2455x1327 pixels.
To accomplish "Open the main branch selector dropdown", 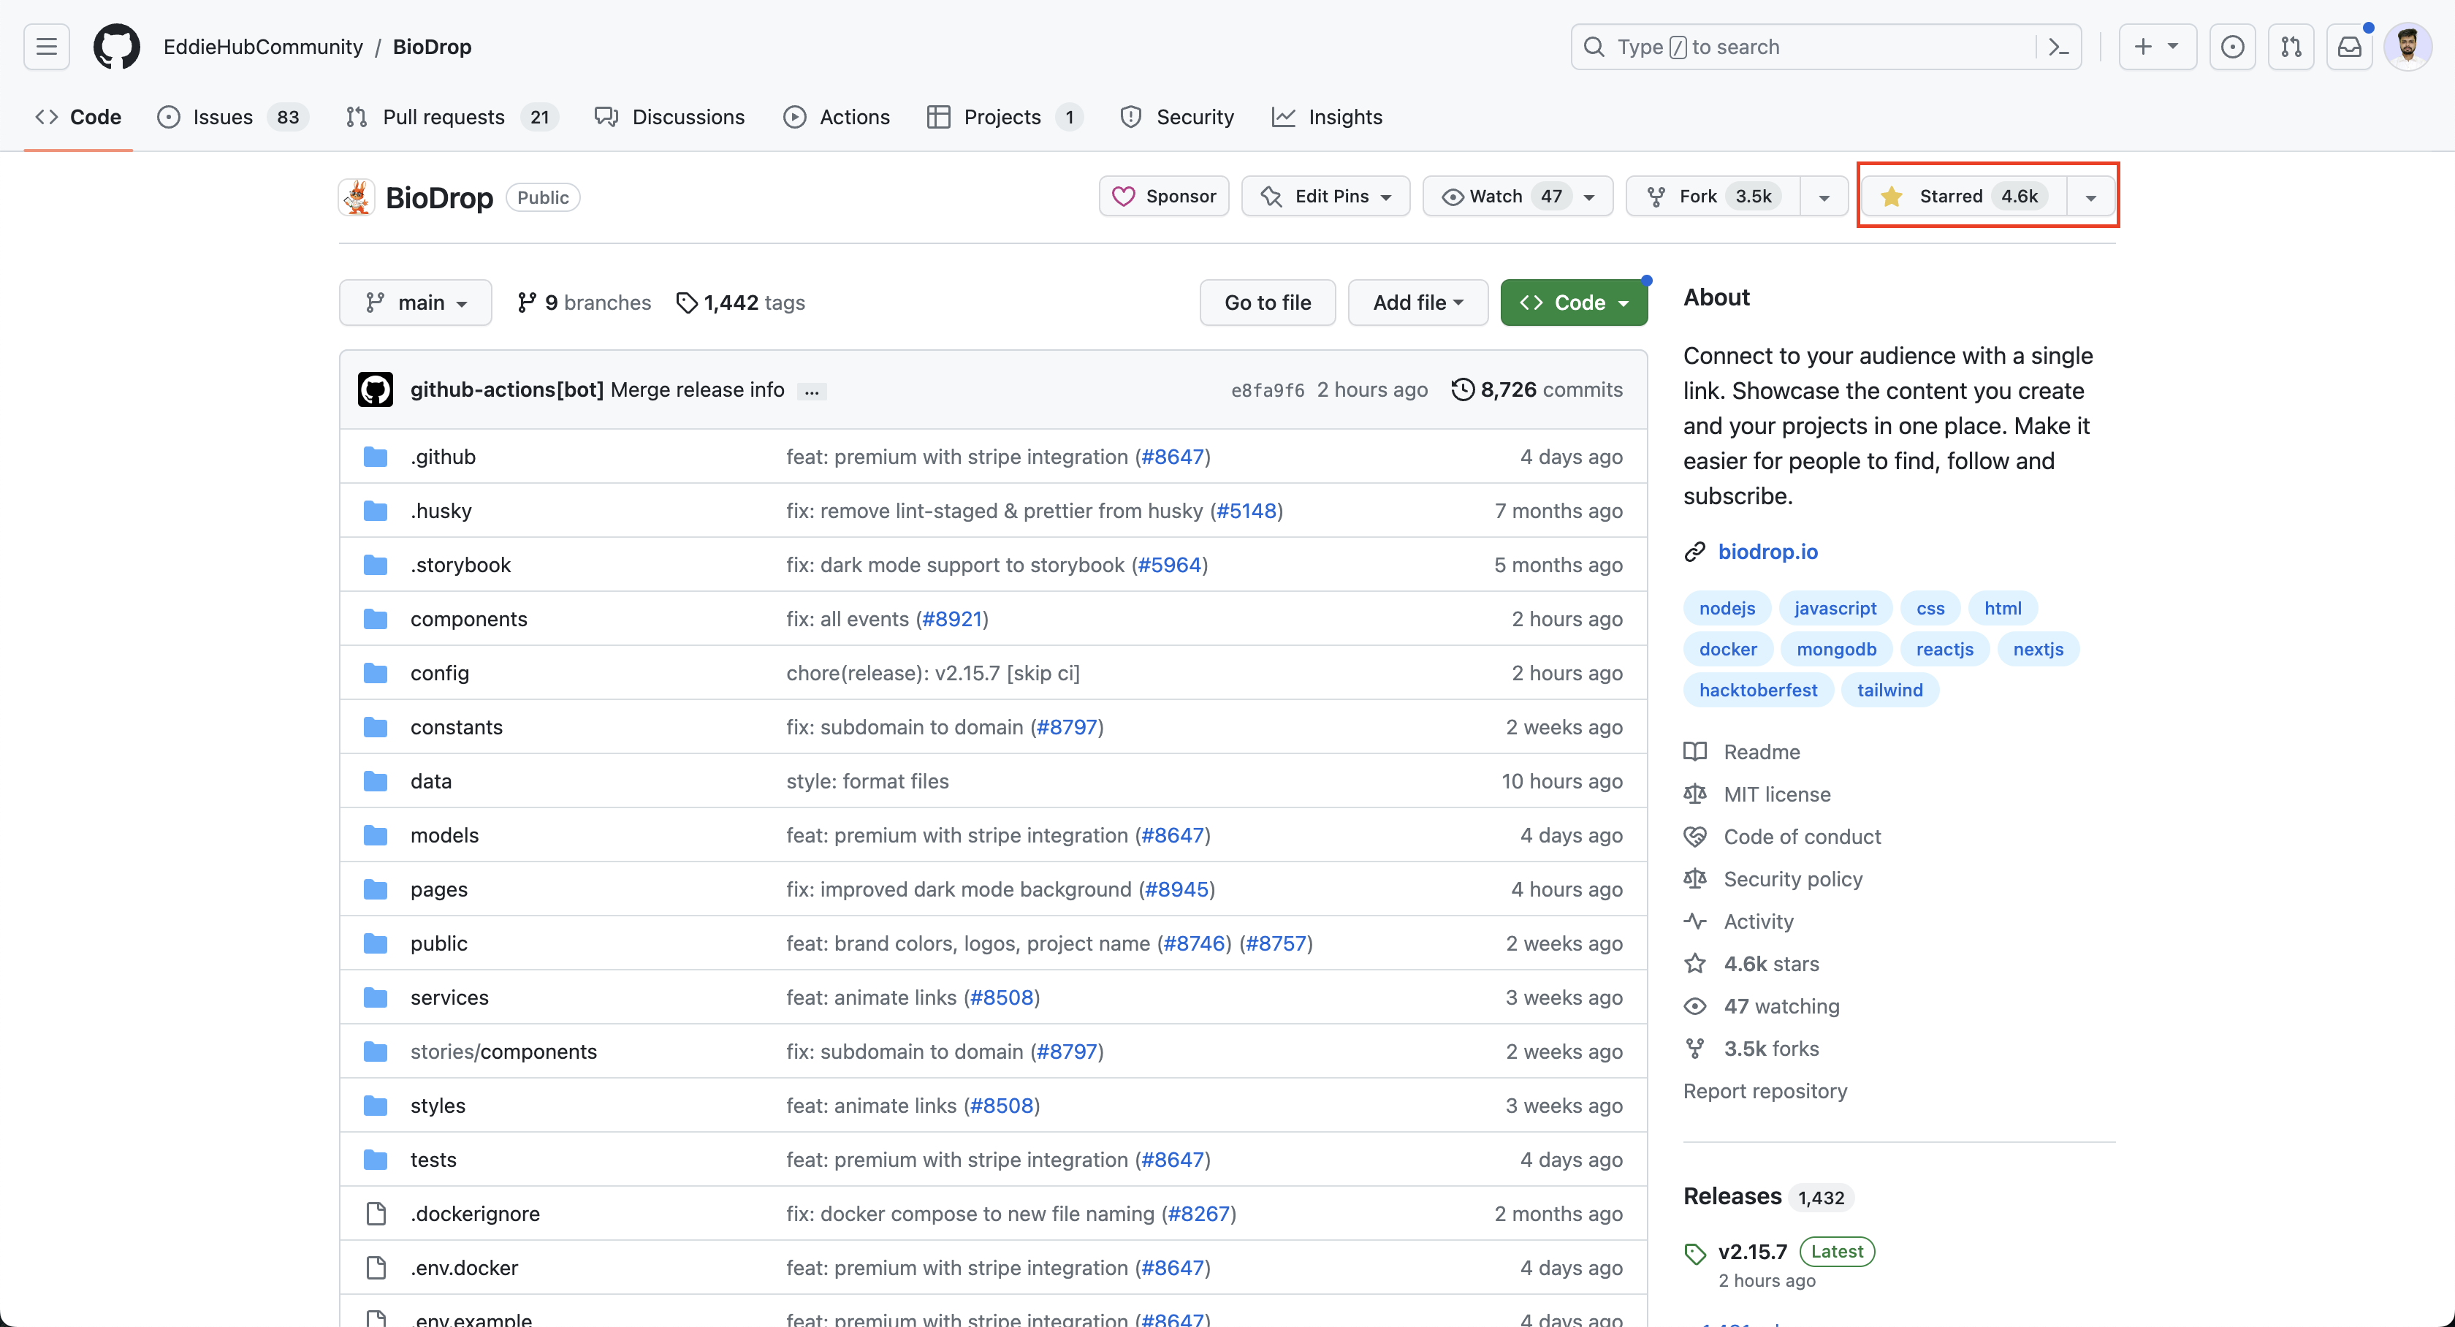I will [414, 303].
